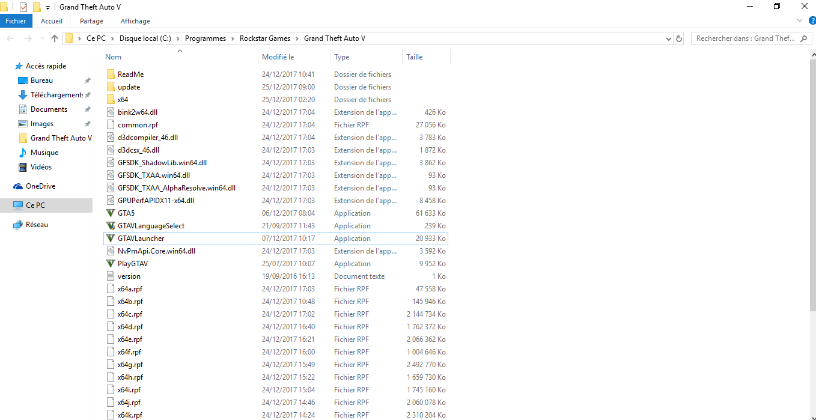Click the update folder icon
The width and height of the screenshot is (816, 420).
[110, 87]
